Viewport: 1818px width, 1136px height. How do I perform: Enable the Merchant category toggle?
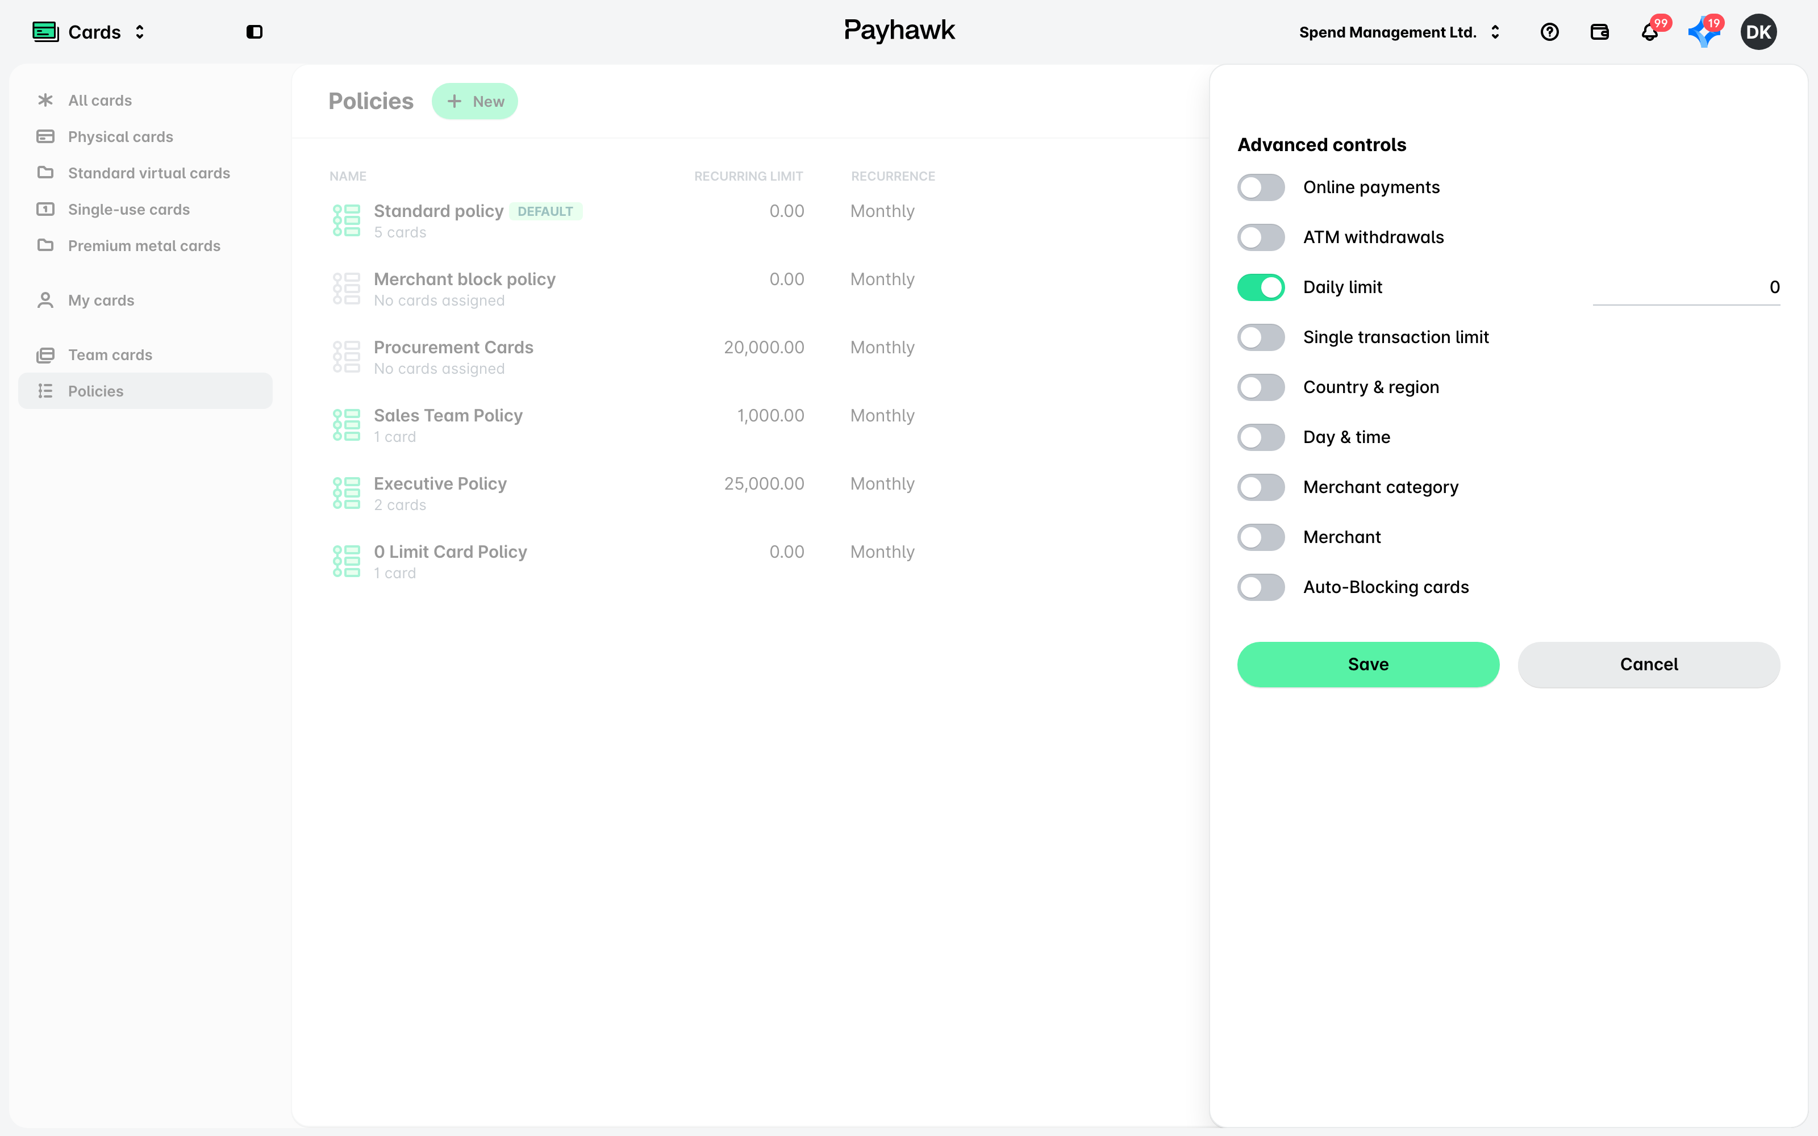tap(1261, 487)
